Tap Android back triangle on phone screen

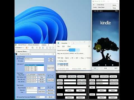99,65
